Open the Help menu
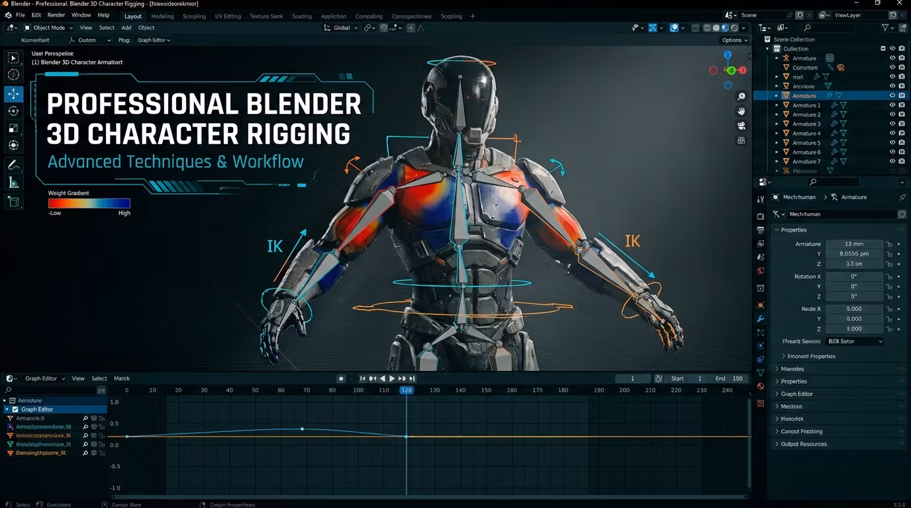 104,15
